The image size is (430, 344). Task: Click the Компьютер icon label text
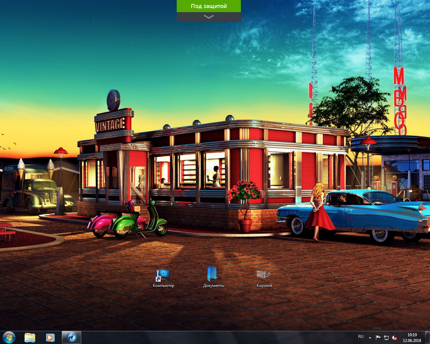point(164,286)
